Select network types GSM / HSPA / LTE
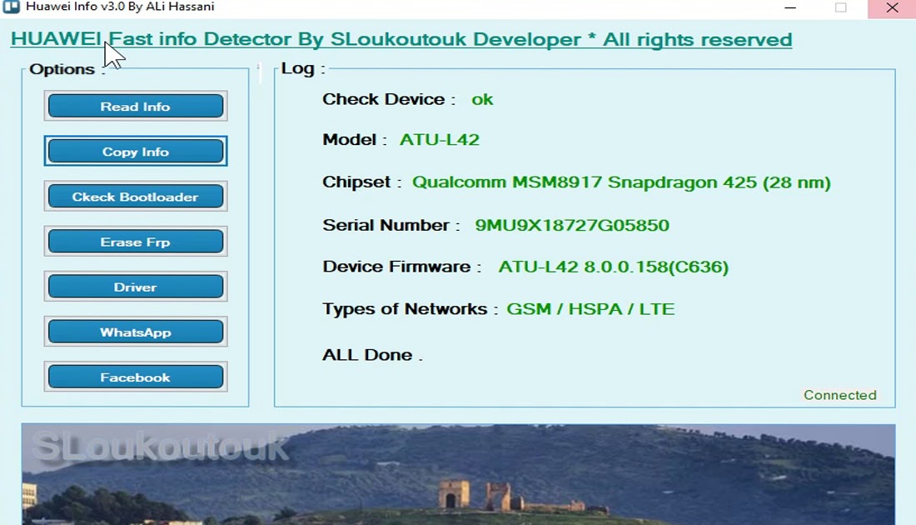The height and width of the screenshot is (525, 916). 590,308
